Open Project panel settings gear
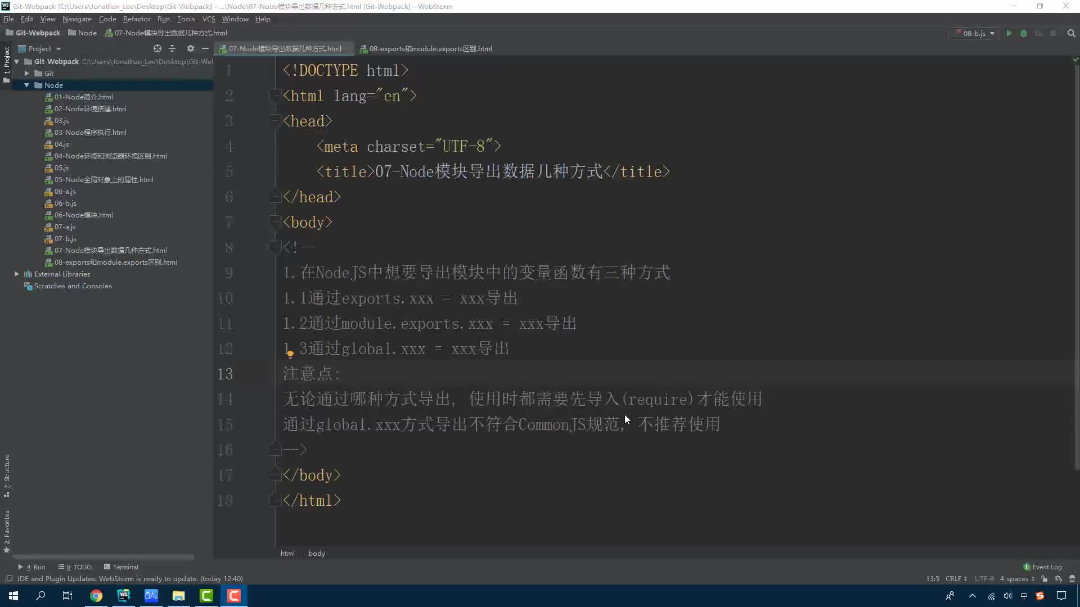Image resolution: width=1080 pixels, height=607 pixels. point(191,48)
